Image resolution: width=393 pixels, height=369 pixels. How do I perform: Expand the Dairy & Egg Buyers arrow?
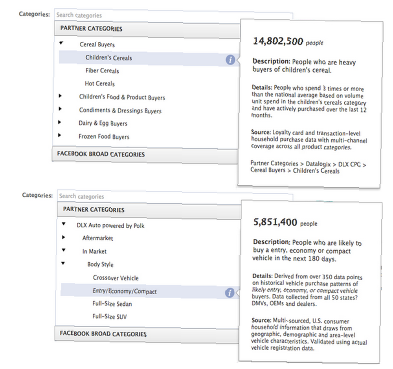[60, 122]
